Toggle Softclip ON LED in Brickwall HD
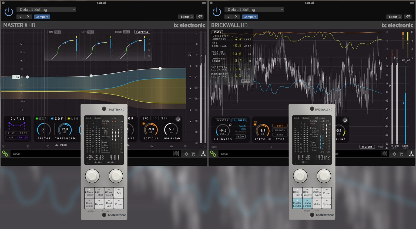 point(255,124)
